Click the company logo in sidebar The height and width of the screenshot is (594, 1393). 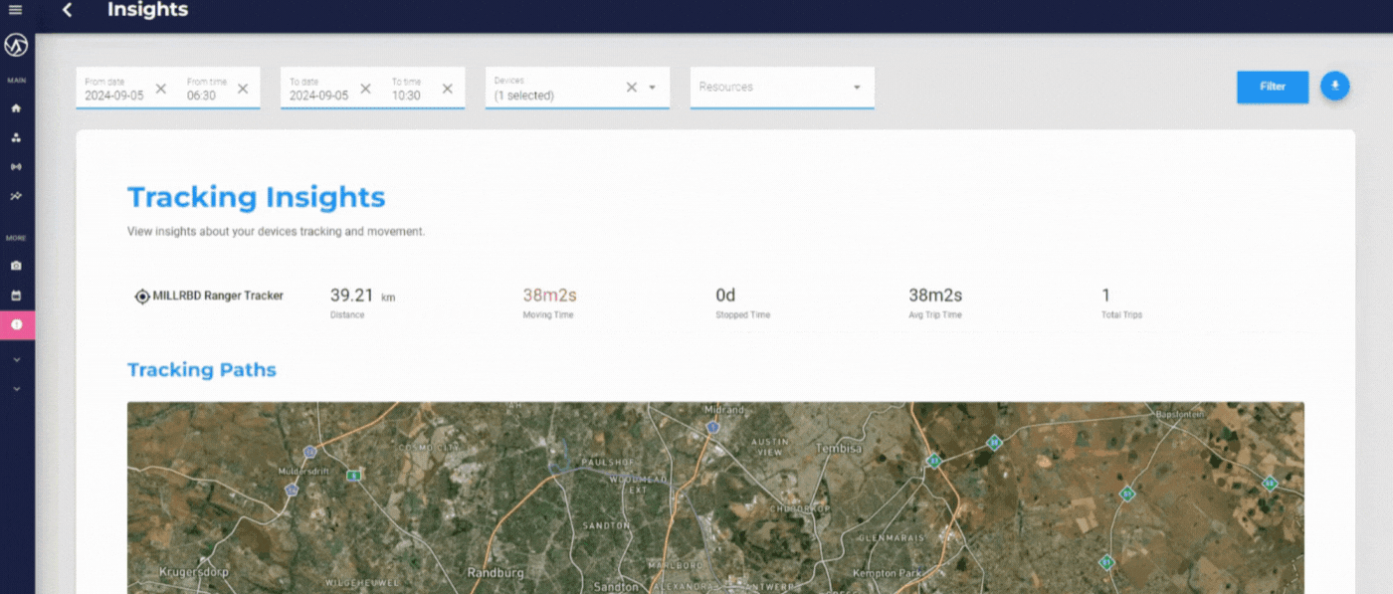tap(16, 47)
